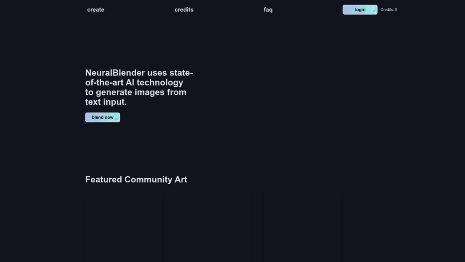Select the third featured community art card
The height and width of the screenshot is (262, 465).
point(302,227)
